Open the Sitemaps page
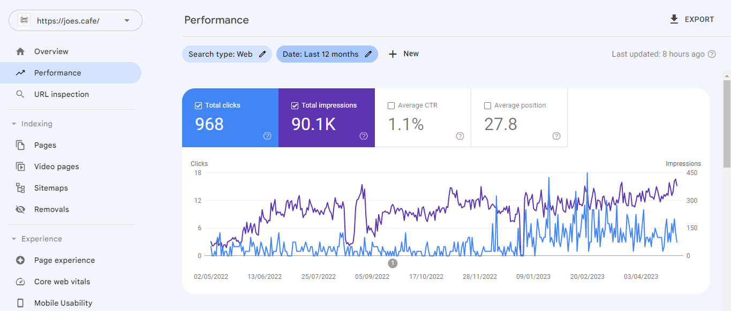 tap(51, 188)
